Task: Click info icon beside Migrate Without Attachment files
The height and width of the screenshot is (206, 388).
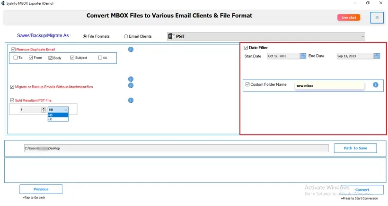Action: [x=131, y=85]
